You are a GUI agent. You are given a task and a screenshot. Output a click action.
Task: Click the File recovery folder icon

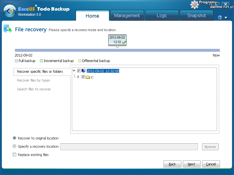(7, 29)
